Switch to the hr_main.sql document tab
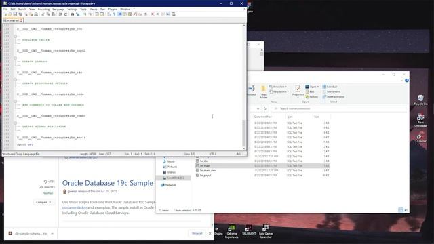Image resolution: width=434 pixels, height=244 pixels. [12, 20]
